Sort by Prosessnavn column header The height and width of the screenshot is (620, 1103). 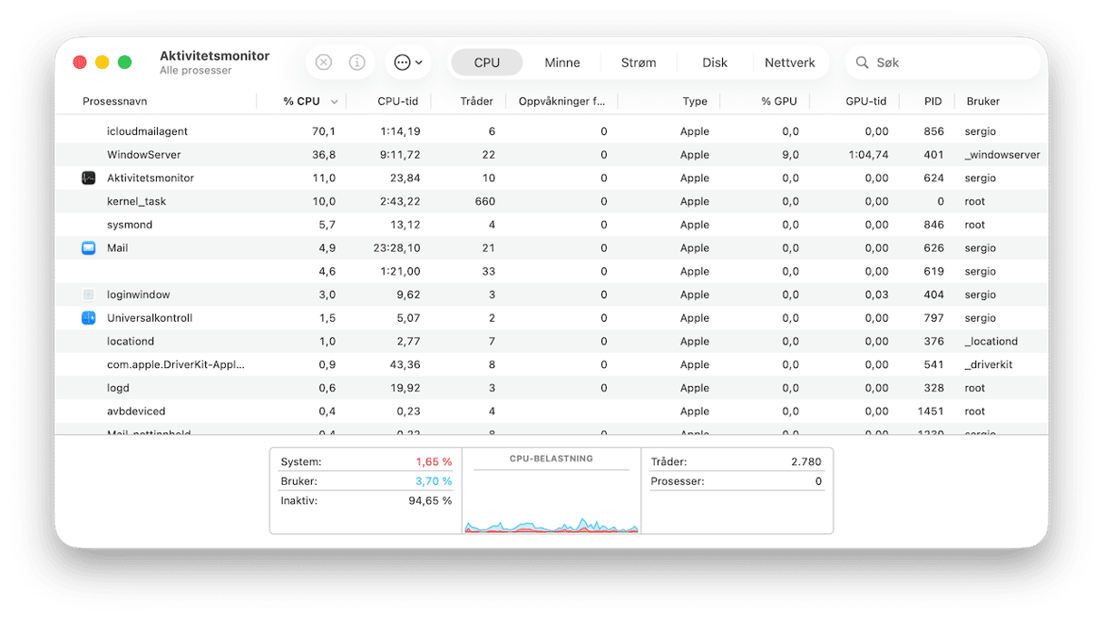pyautogui.click(x=115, y=102)
